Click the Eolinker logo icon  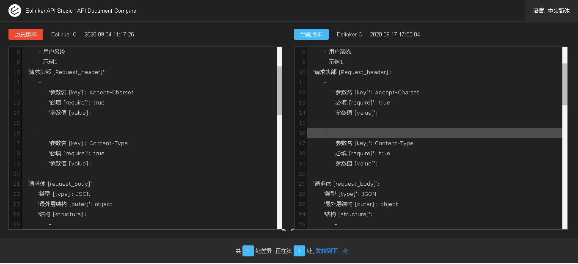tap(14, 11)
